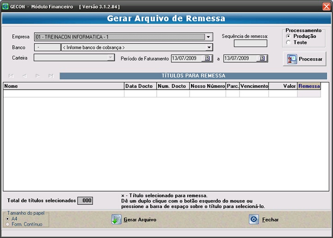The image size is (333, 238).
Task: Select Teste processing mode
Action: pyautogui.click(x=288, y=43)
